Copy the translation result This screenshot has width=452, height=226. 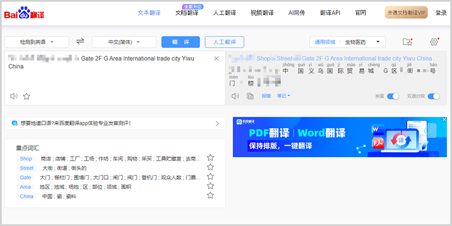250,96
